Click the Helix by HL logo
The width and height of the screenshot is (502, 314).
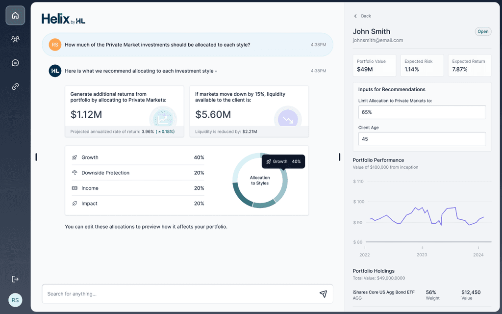[x=63, y=19]
